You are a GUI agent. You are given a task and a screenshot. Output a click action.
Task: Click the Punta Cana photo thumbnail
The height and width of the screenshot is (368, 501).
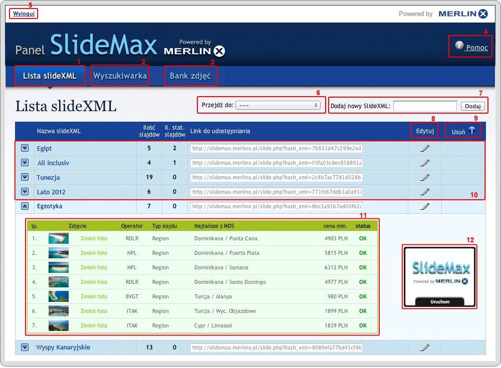coord(59,238)
